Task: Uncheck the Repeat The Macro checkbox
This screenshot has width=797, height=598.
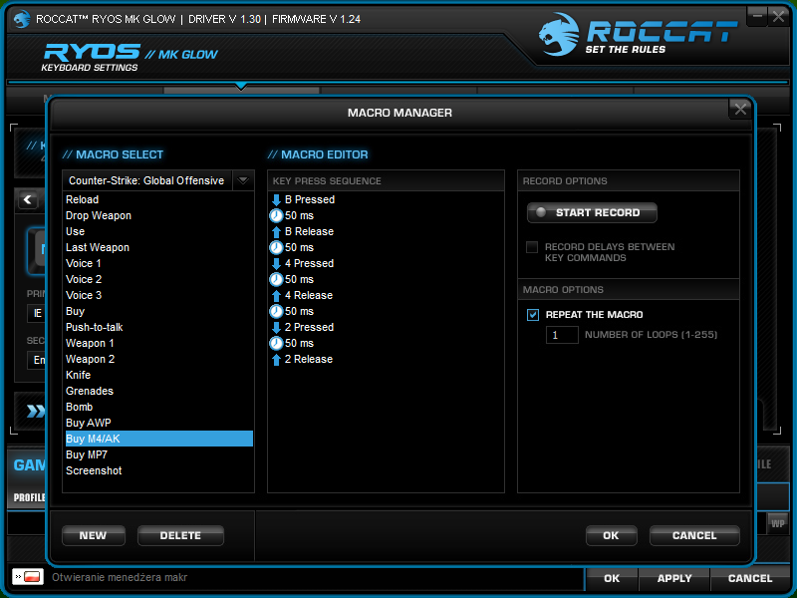Action: pos(533,315)
